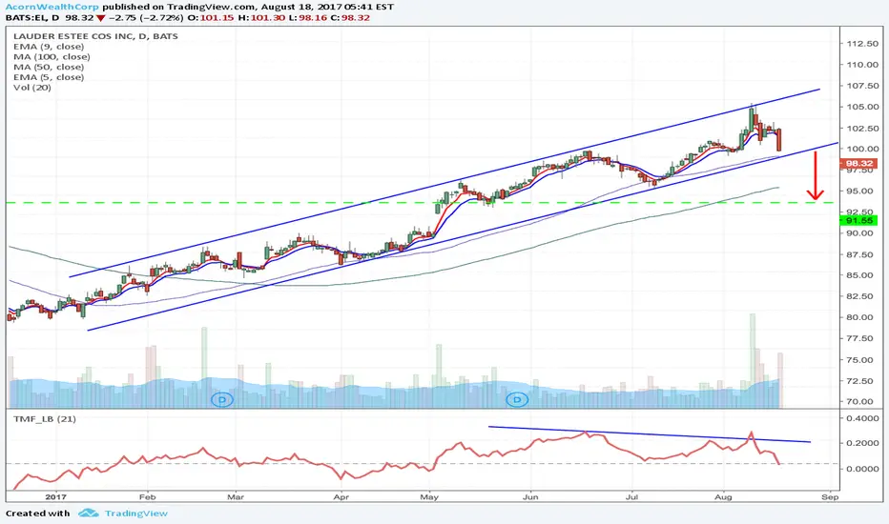Image resolution: width=889 pixels, height=524 pixels.
Task: Click the EMA (9, close) indicator label
Action: 49,47
